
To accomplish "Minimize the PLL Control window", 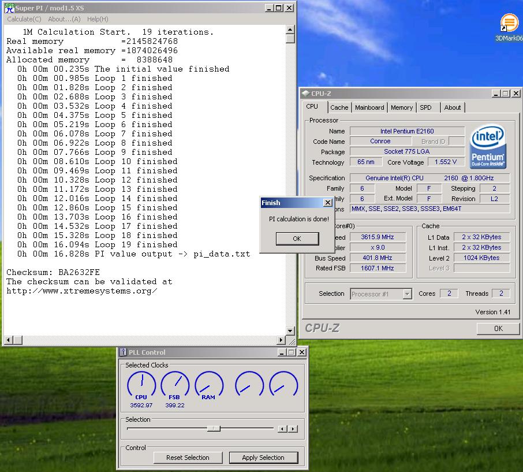I will [x=282, y=352].
